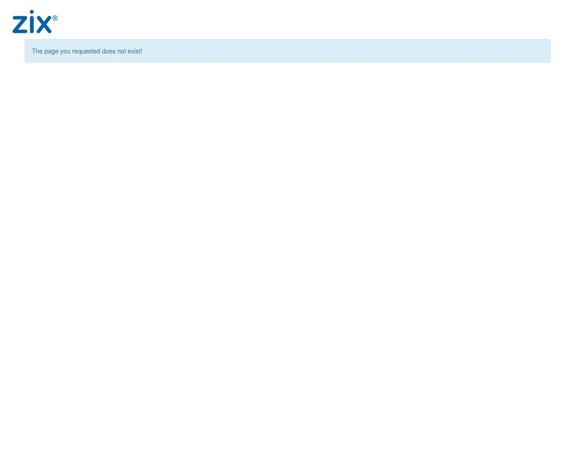Click the exclamation mark in the error message
575x460 pixels.
tap(142, 51)
